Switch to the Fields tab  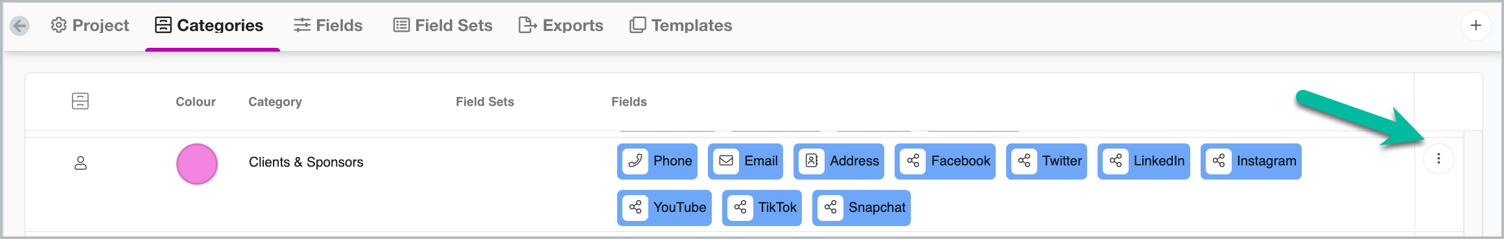click(x=328, y=25)
